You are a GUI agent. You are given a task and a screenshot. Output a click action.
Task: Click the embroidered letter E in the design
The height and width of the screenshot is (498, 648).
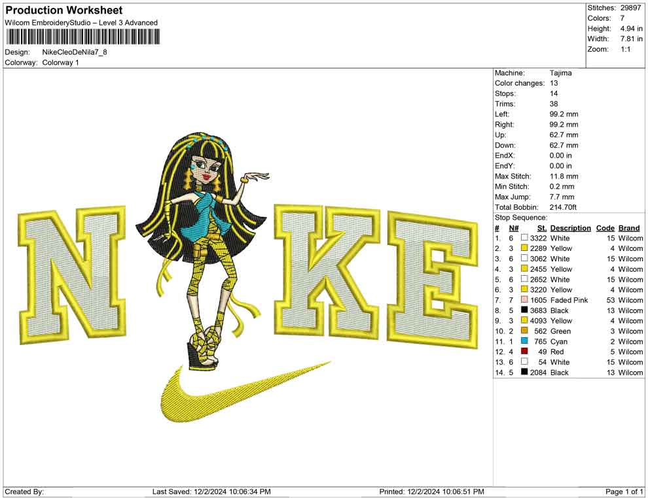pyautogui.click(x=433, y=280)
